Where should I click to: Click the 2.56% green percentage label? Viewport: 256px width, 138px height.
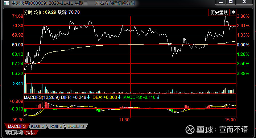click(x=243, y=64)
